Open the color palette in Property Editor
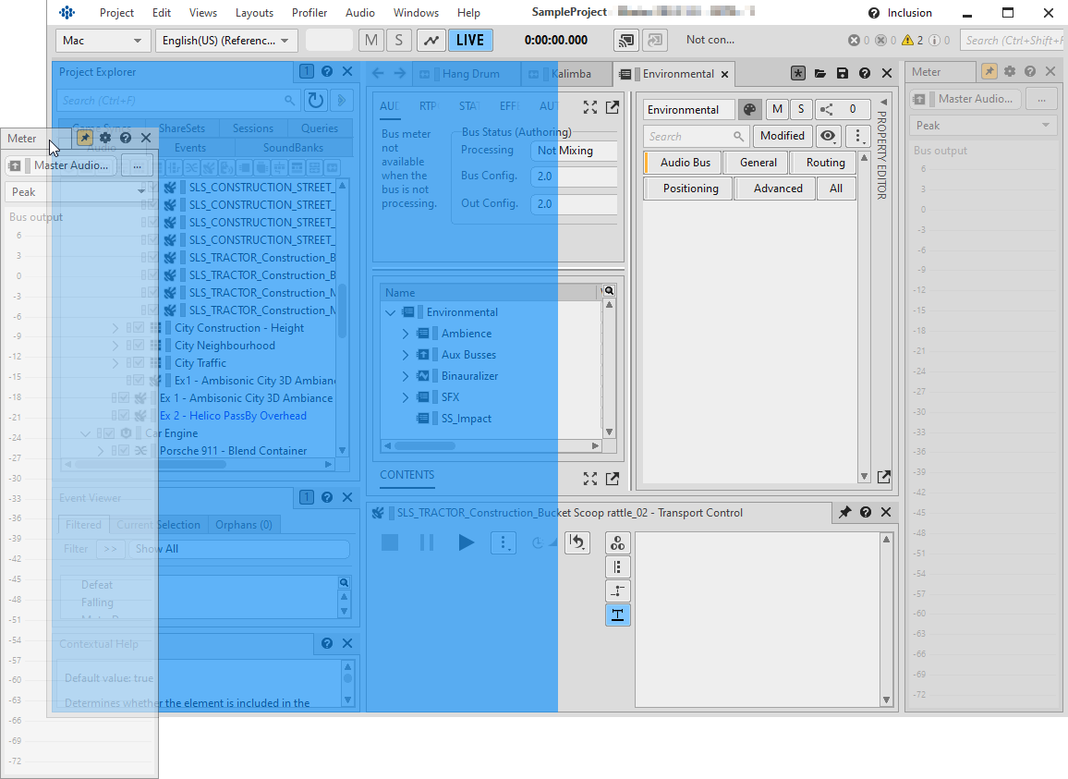This screenshot has height=779, width=1068. tap(749, 110)
